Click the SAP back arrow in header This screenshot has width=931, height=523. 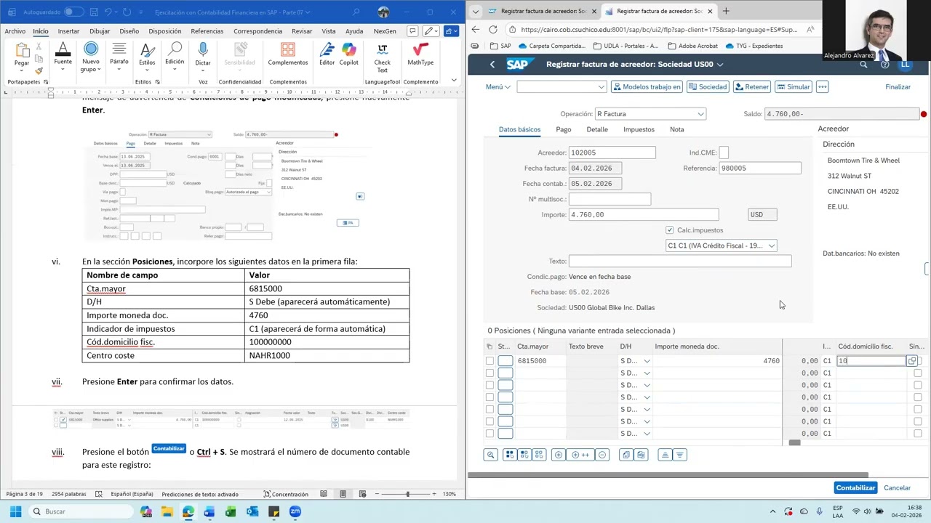point(492,65)
